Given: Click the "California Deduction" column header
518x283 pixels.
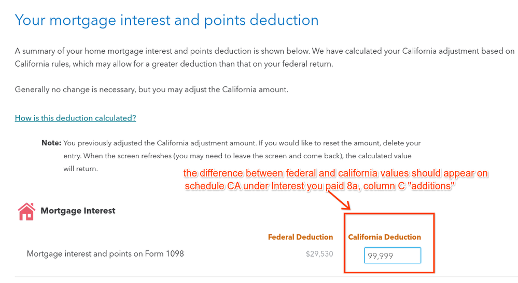Looking at the screenshot, I should click(x=384, y=237).
